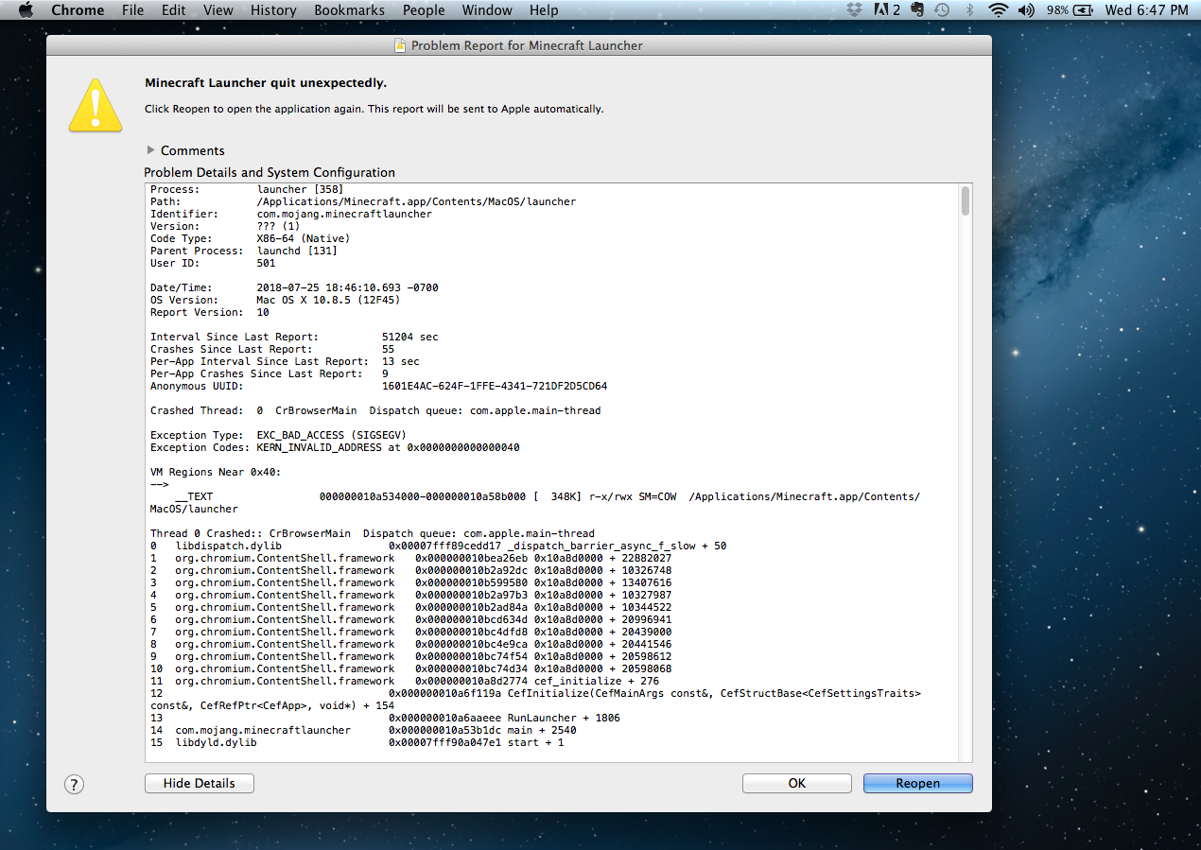Screen dimensions: 1201x850
Task: Click the Hide Details button
Action: pyautogui.click(x=199, y=783)
